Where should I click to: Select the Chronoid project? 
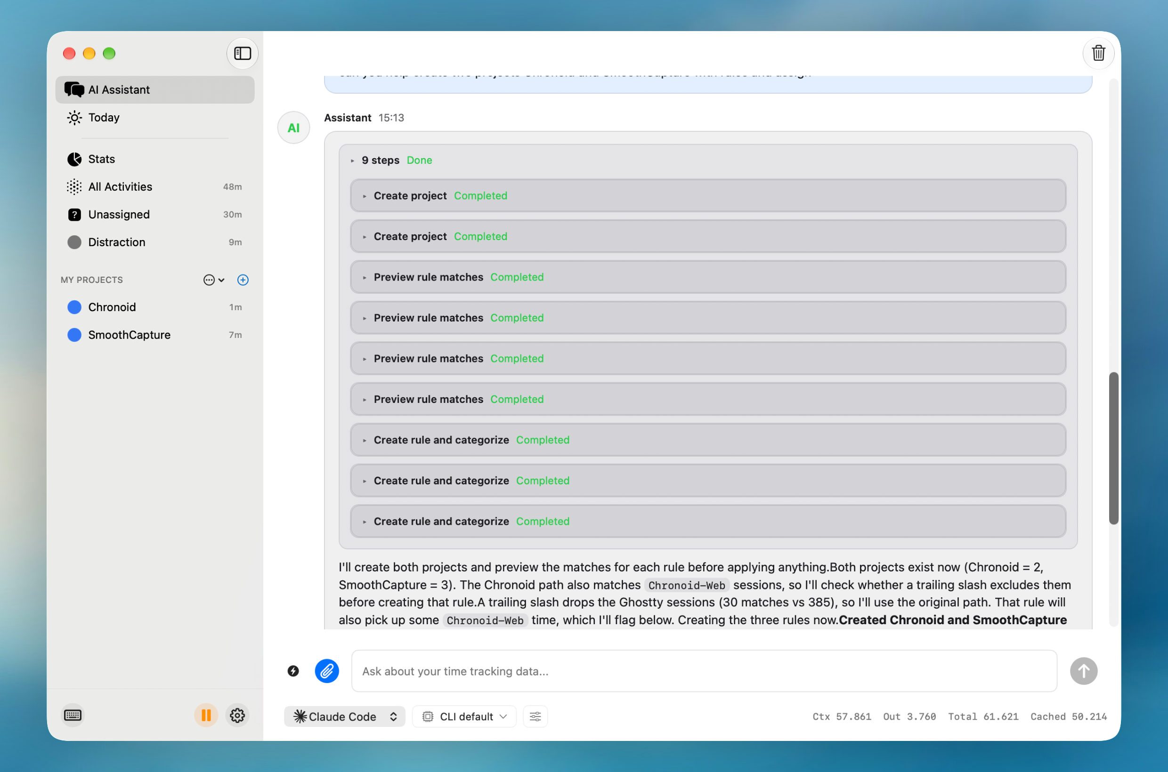coord(154,307)
